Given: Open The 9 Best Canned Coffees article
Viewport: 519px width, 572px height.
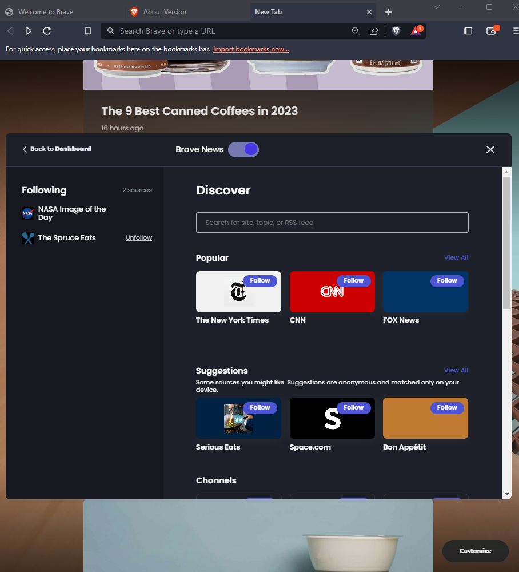Looking at the screenshot, I should (x=199, y=111).
